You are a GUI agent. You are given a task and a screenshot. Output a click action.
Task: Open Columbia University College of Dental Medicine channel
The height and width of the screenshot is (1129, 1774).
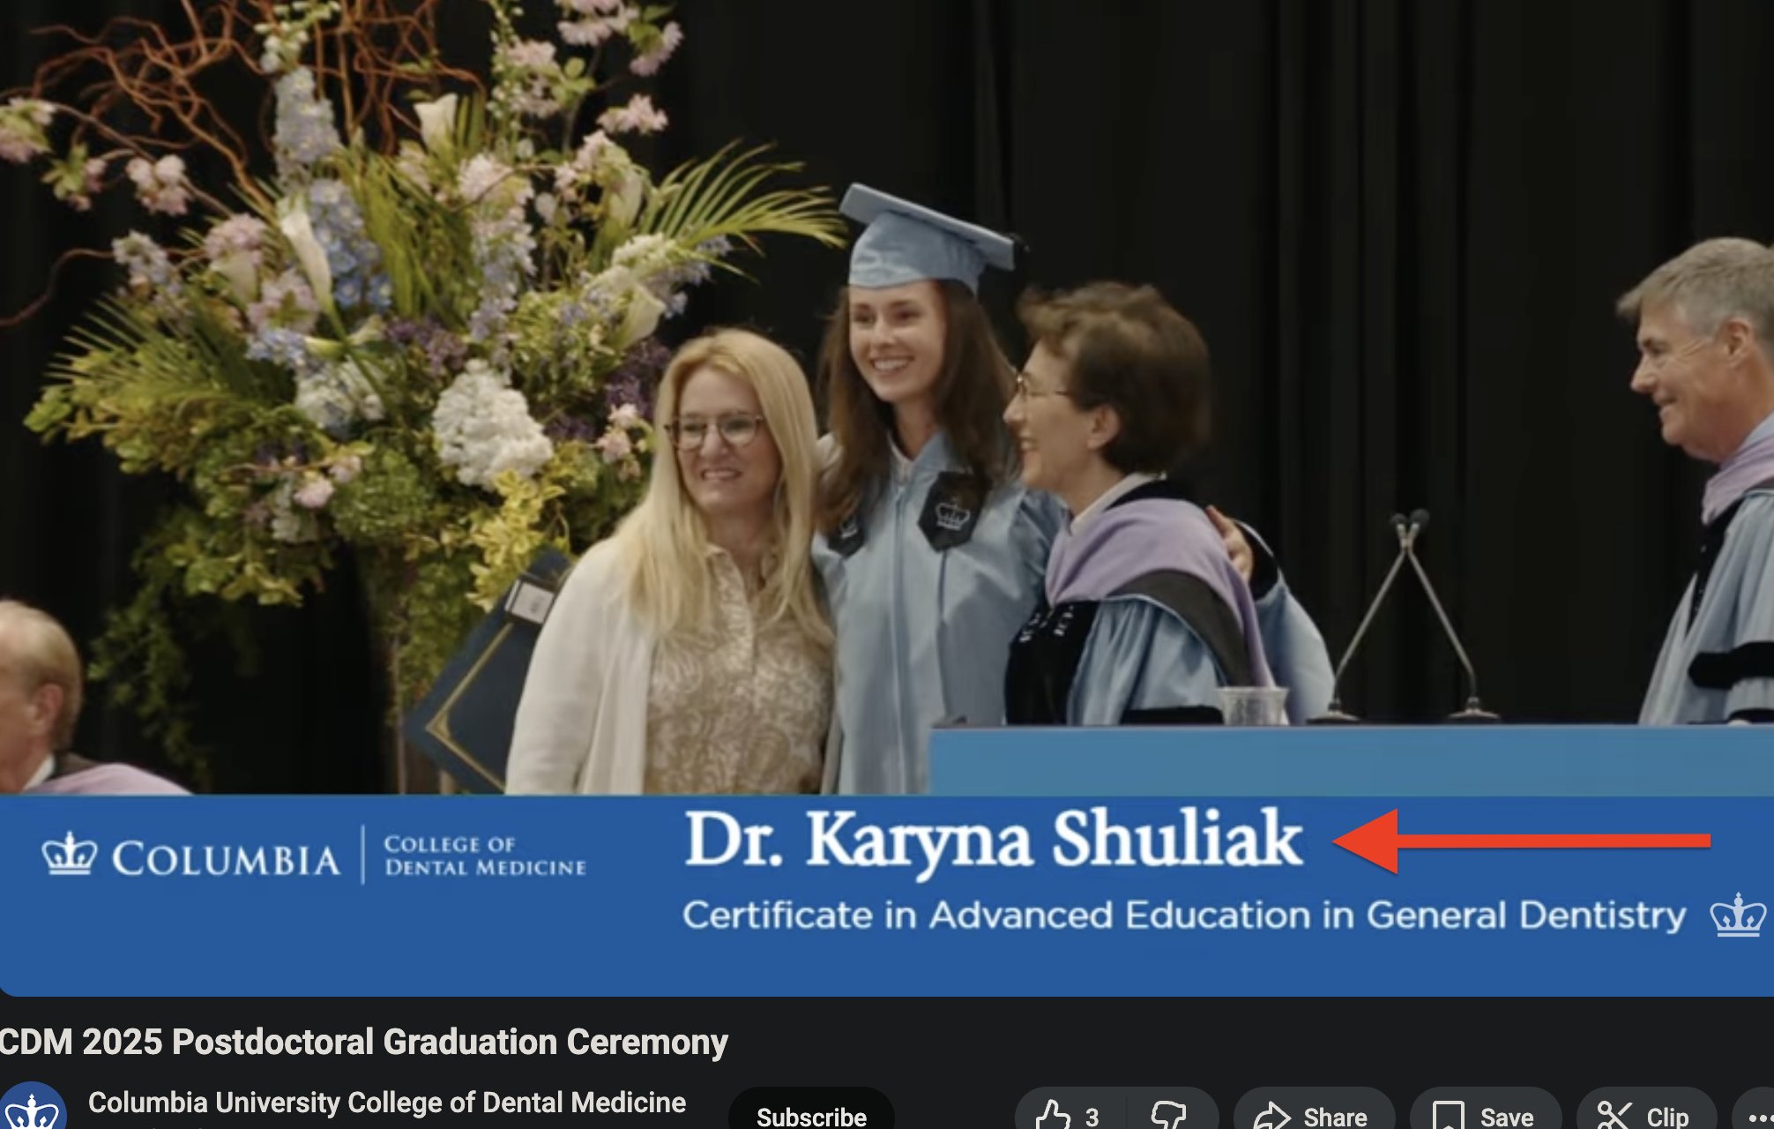pos(387,1103)
